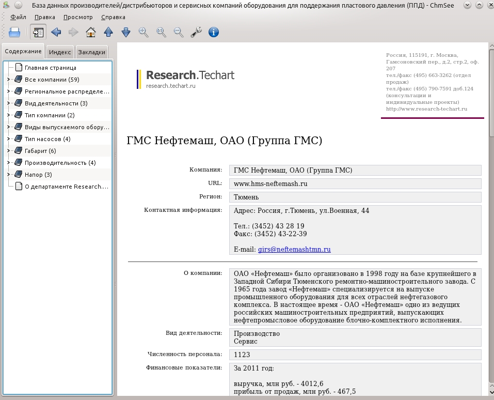
Task: Toggle the sidebar panel toolbar button
Action: coord(38,32)
